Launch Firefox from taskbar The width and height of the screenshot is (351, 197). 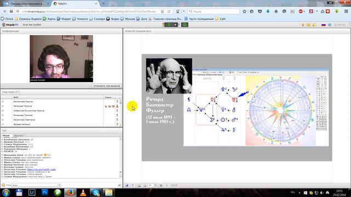(x=70, y=192)
